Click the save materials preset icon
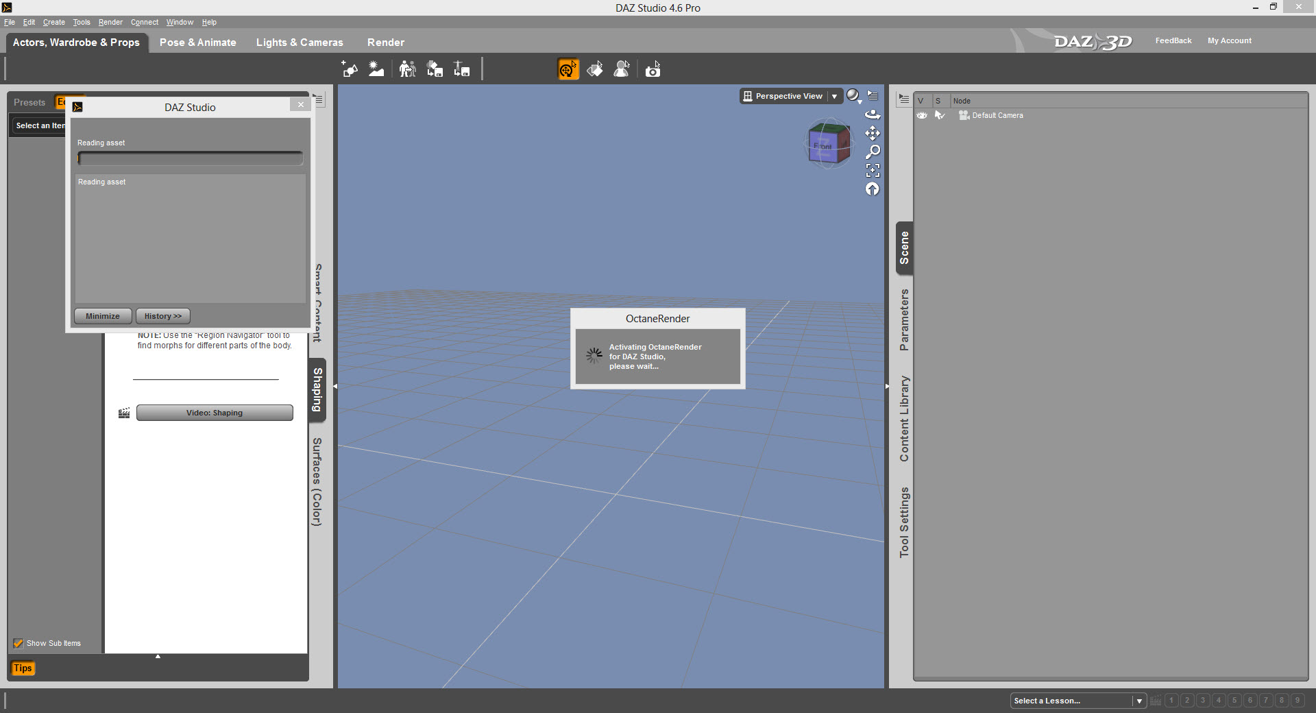1316x713 pixels. click(x=435, y=69)
